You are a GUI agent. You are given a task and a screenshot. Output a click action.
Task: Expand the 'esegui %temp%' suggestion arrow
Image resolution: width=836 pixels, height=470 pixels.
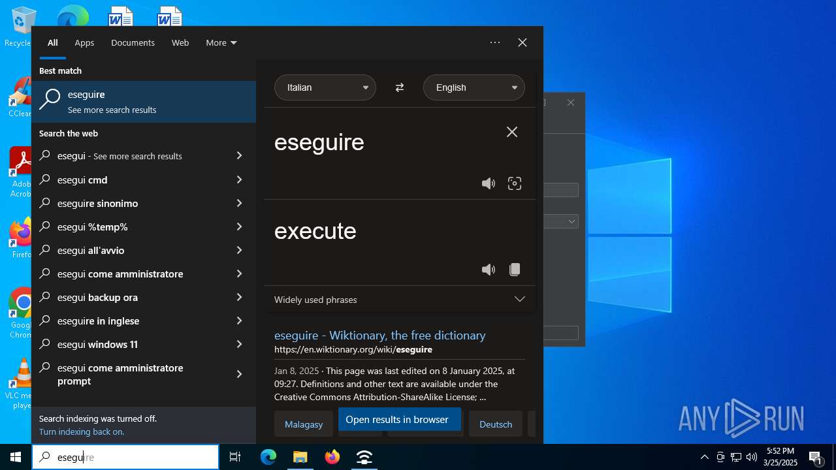pos(239,227)
